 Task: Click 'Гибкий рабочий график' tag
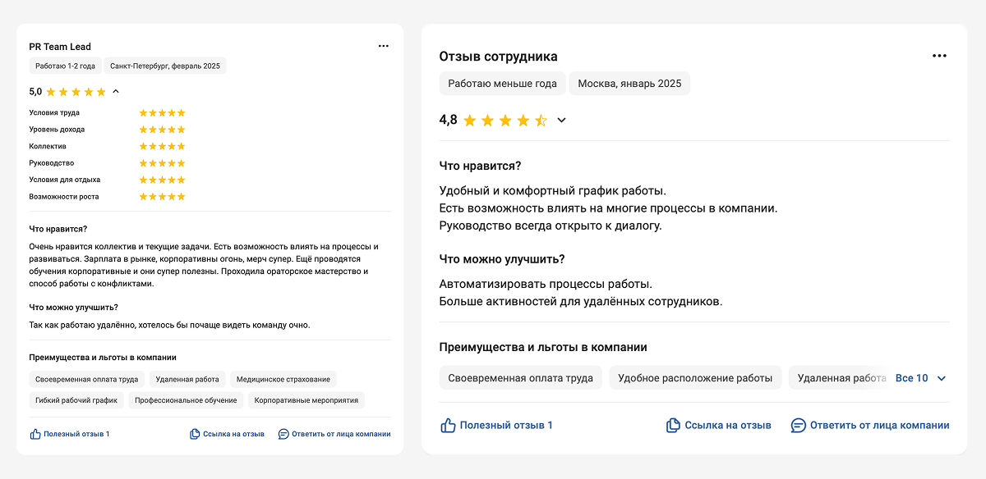point(76,400)
